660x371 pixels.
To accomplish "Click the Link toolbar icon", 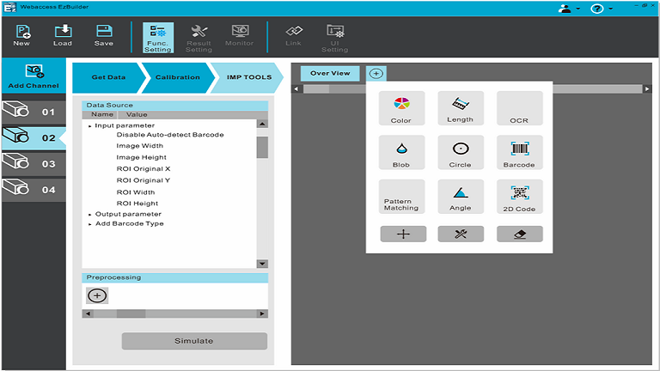I will click(293, 36).
